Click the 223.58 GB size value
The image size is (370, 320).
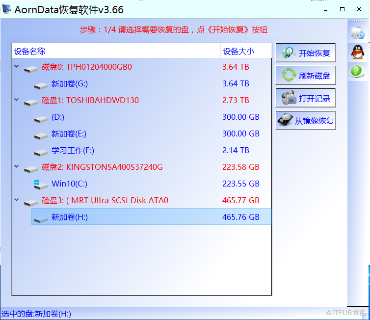coord(241,167)
